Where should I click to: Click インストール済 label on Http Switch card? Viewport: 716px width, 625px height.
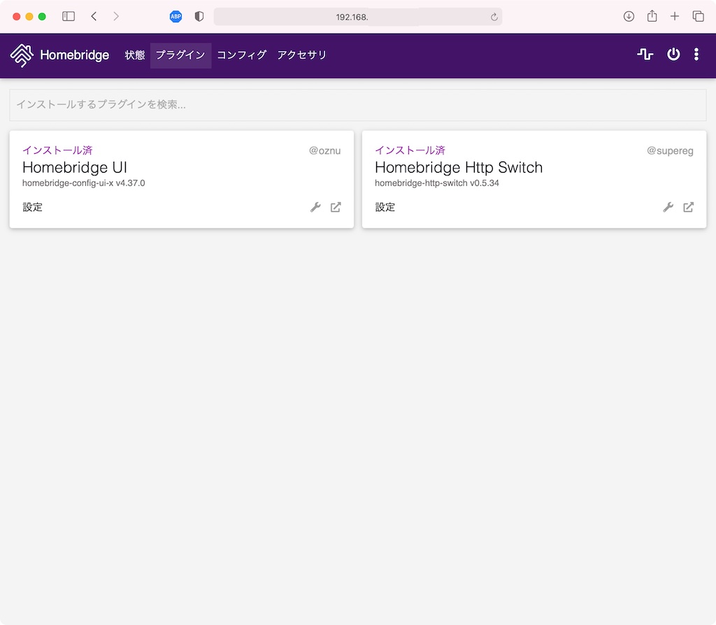(410, 150)
